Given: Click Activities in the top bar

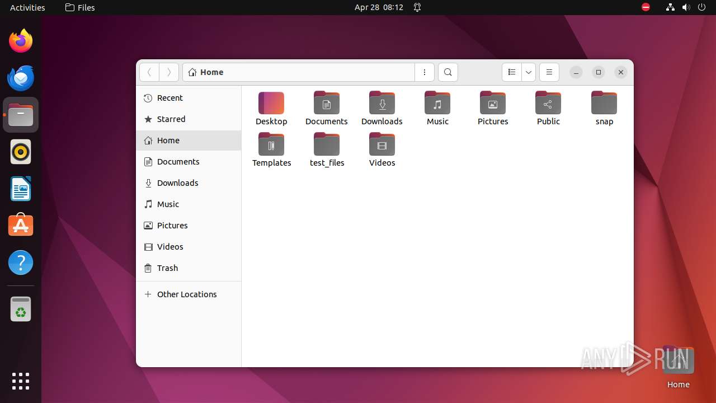Looking at the screenshot, I should [27, 7].
